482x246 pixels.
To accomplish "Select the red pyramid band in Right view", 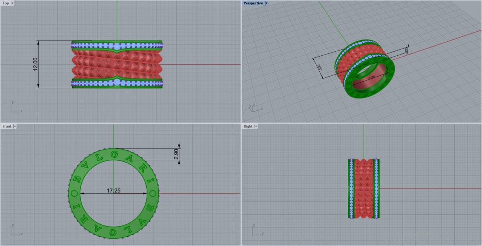I will 364,189.
